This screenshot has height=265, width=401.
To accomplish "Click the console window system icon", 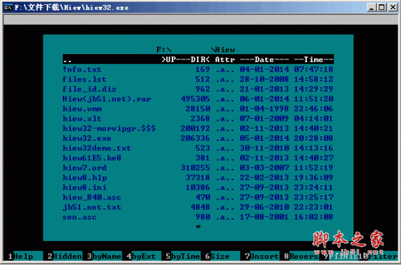I will tap(8, 7).
